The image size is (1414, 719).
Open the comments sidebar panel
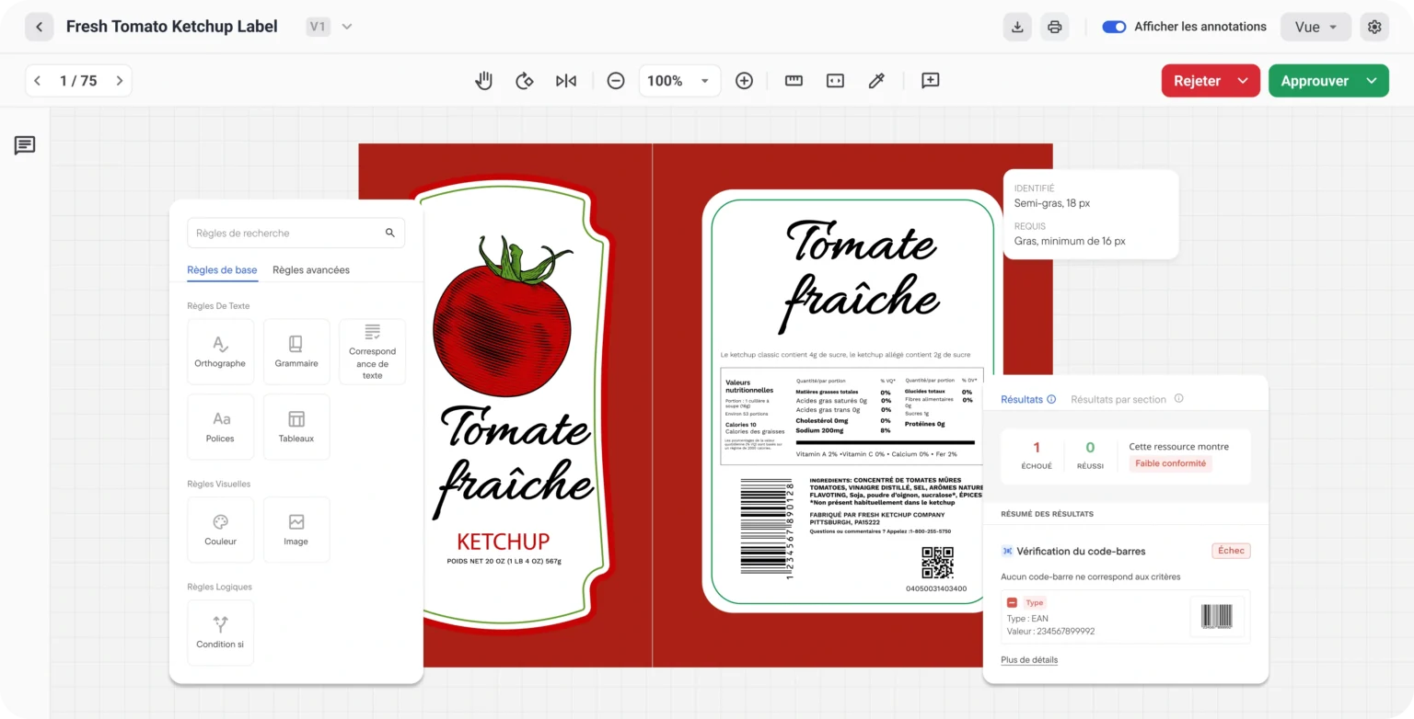(x=25, y=145)
